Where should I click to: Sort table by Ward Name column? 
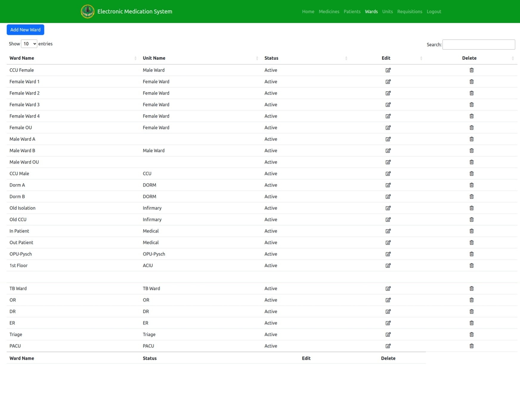click(x=22, y=58)
